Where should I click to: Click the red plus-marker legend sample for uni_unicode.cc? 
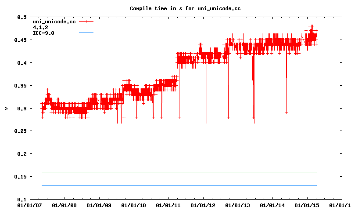pyautogui.click(x=86, y=22)
